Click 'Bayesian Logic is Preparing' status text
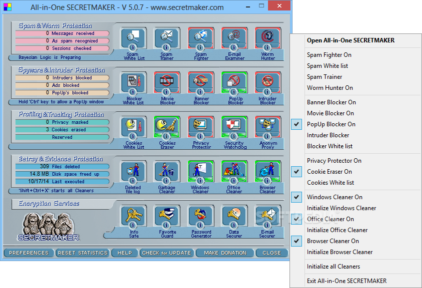Viewport: 422px width, 288px height. point(49,57)
